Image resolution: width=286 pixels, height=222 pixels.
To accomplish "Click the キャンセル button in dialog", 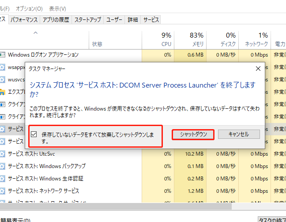I will click(239, 134).
